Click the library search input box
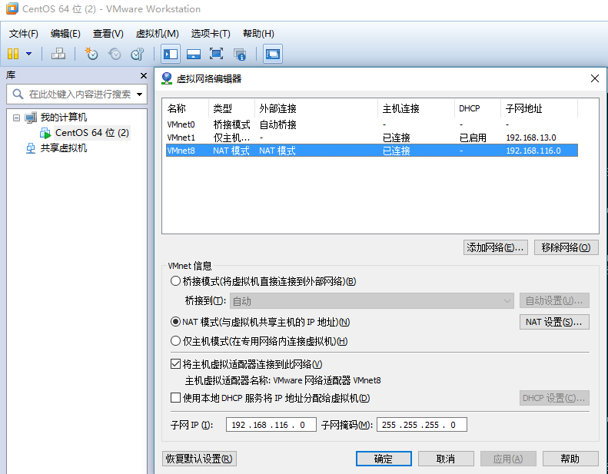Image resolution: width=608 pixels, height=474 pixels. tap(76, 94)
